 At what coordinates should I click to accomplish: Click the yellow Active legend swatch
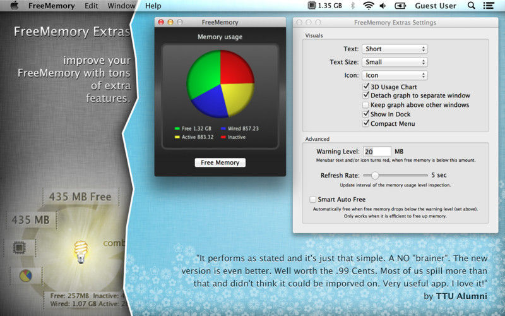pyautogui.click(x=177, y=137)
